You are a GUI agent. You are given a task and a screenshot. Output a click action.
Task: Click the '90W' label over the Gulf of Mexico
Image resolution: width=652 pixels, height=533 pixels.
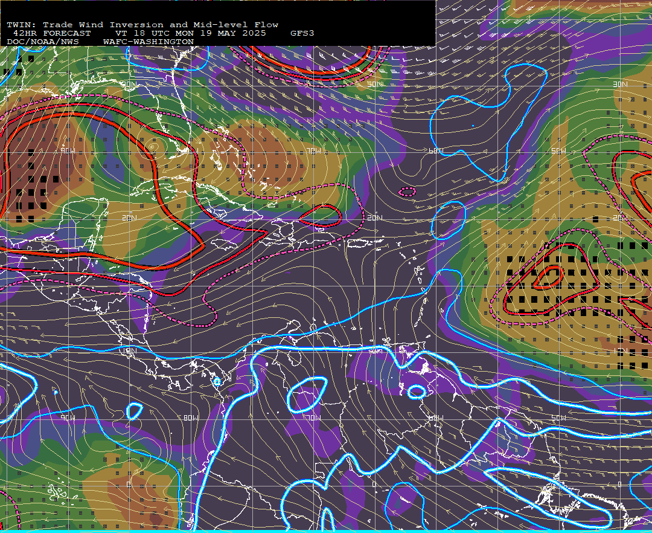coord(68,150)
